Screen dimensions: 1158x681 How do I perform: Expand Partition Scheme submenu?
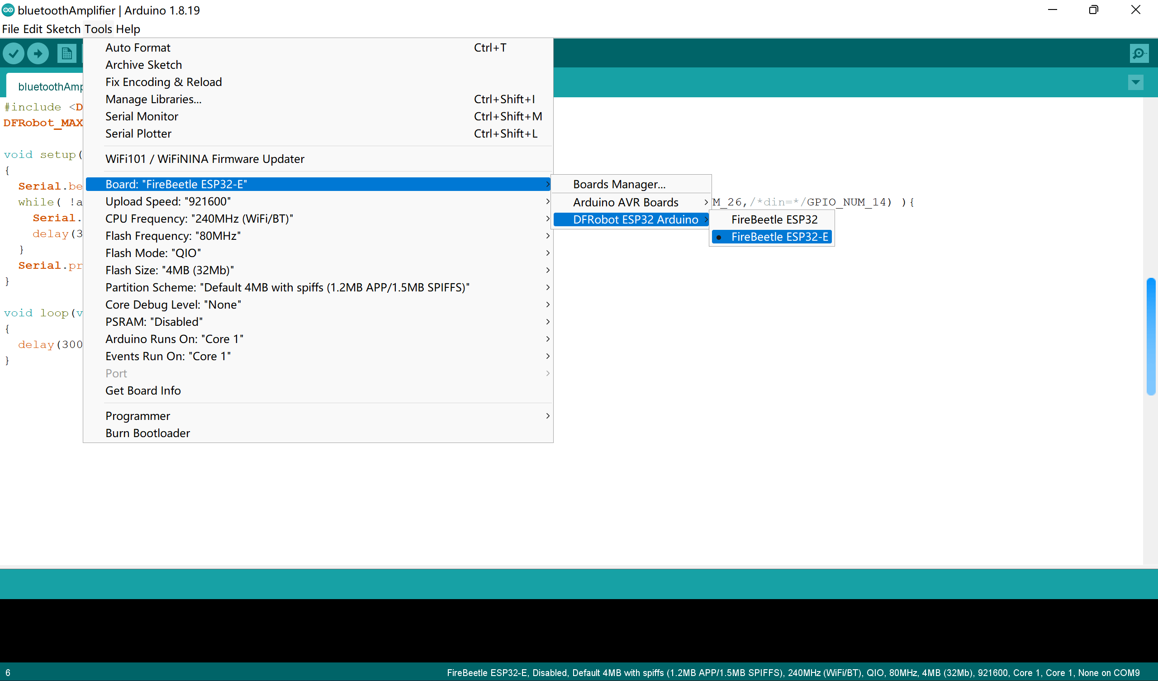(319, 287)
